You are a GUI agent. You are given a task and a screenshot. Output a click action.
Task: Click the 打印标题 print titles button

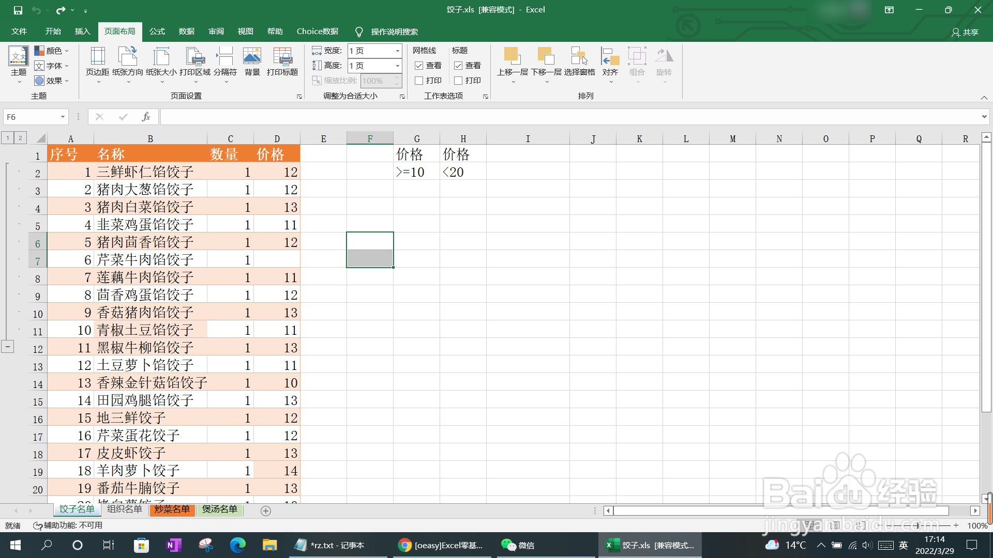(x=282, y=62)
